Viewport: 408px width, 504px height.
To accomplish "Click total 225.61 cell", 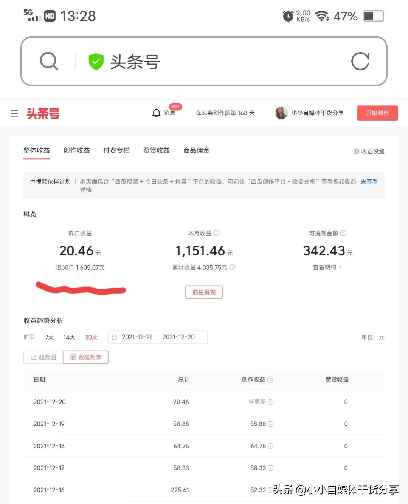I will [180, 490].
